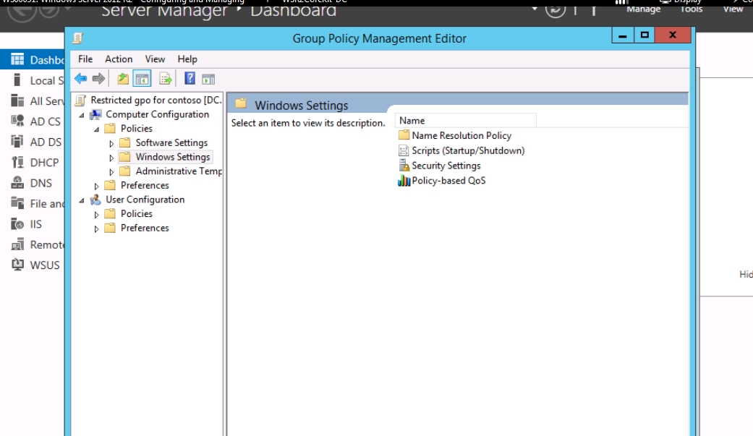
Task: Click the Dashboard icon in Server Manager sidebar
Action: coord(17,59)
